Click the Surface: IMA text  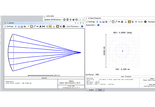point(92,75)
